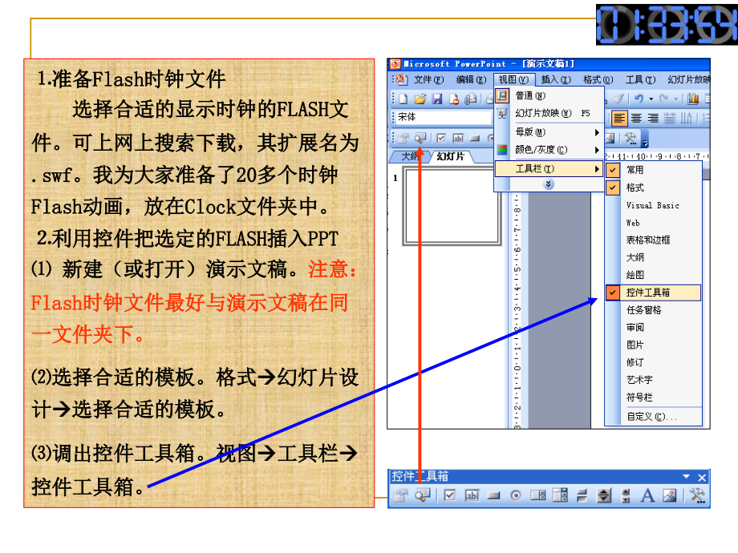Open the 工具 menu
The image size is (738, 553).
tap(640, 79)
